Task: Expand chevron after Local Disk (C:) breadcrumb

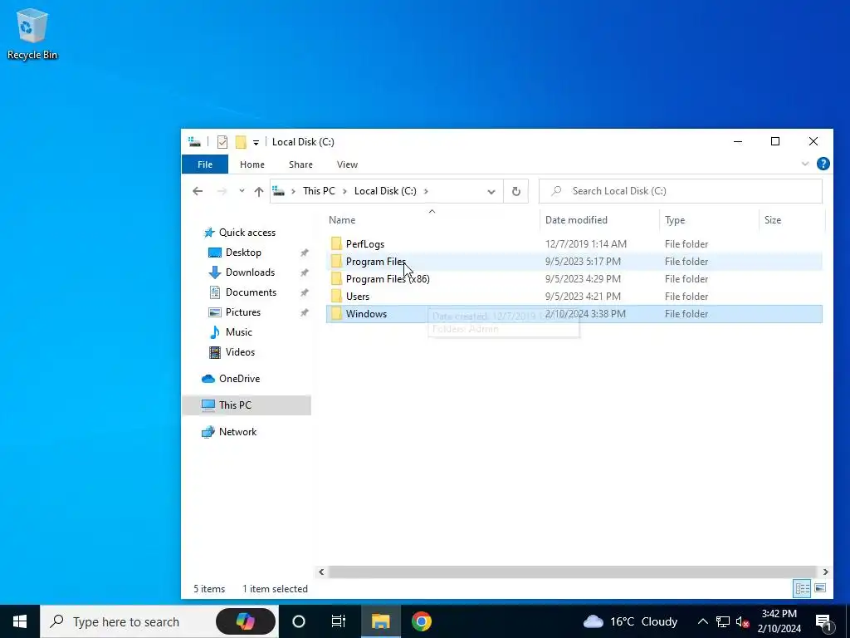Action: tap(426, 191)
